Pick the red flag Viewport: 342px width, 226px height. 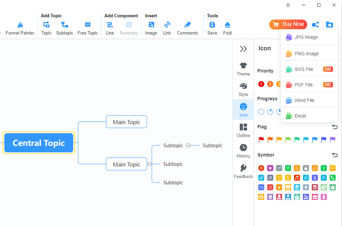point(261,140)
